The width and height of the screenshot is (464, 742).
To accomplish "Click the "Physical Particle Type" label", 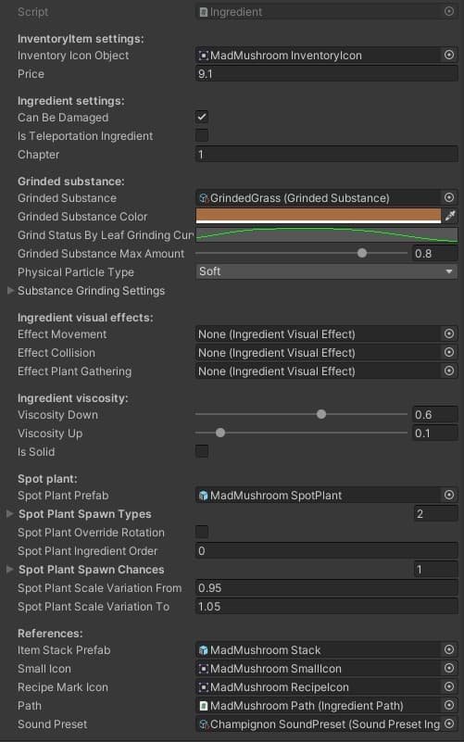I will (x=76, y=272).
